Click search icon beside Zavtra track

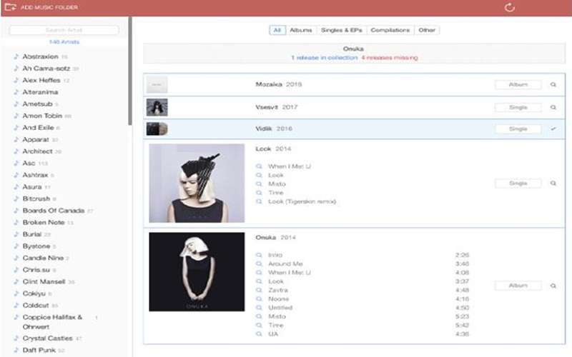click(259, 291)
